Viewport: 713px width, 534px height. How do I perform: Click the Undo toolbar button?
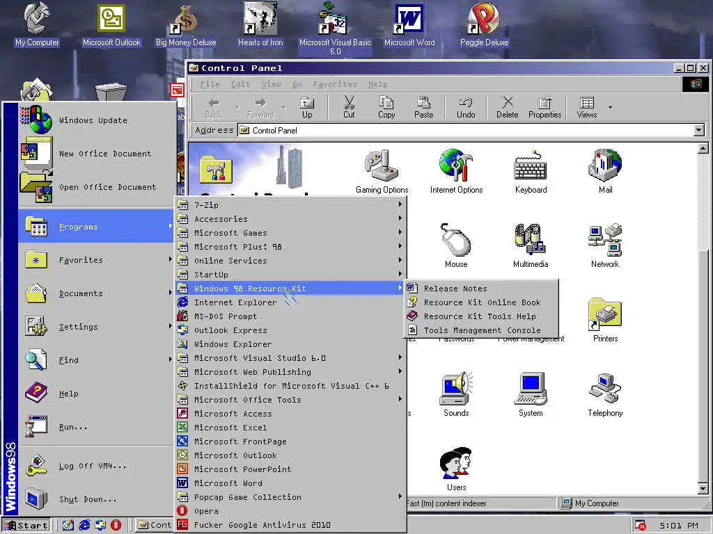(466, 107)
